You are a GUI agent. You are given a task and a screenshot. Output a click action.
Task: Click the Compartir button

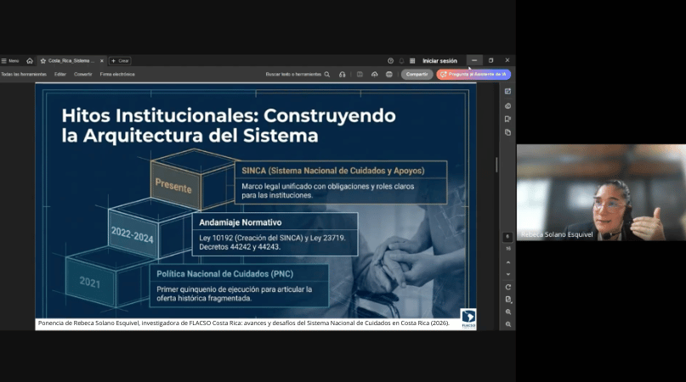(417, 75)
